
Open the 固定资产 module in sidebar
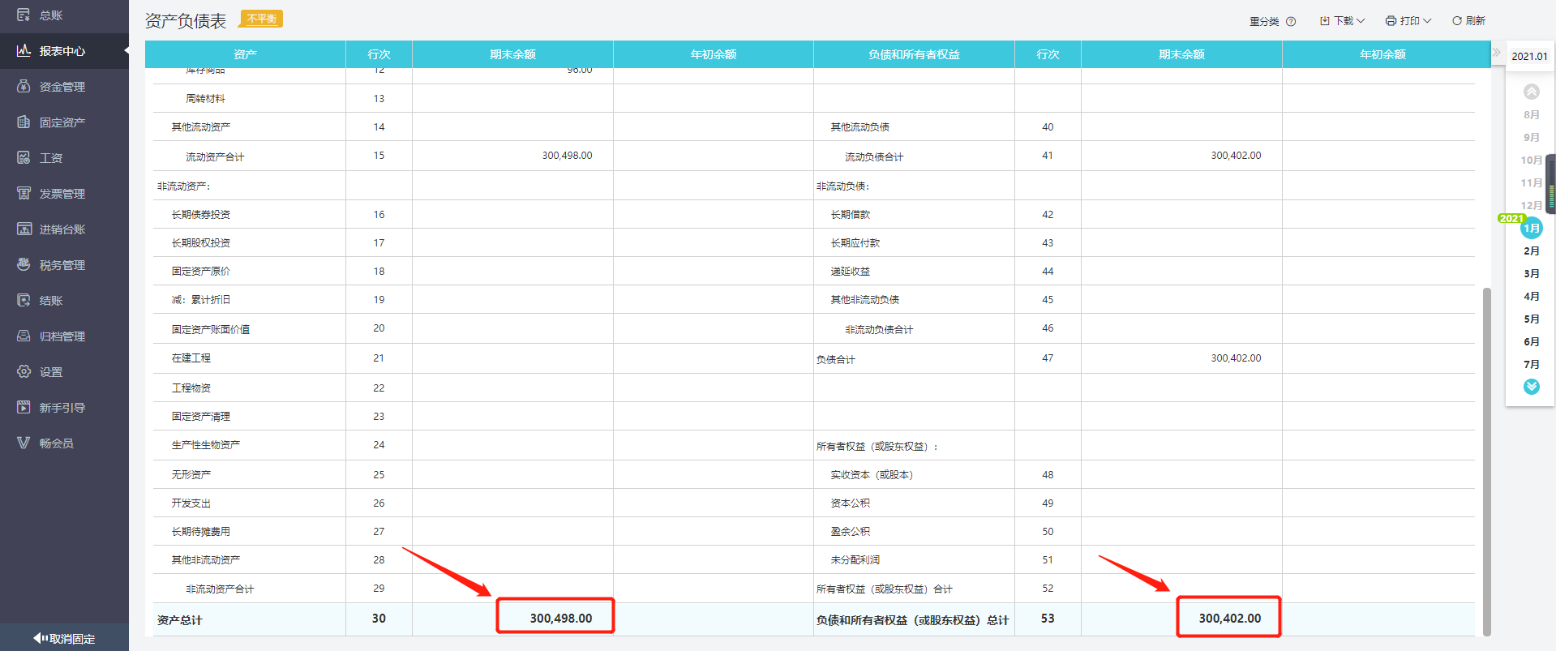(x=62, y=122)
